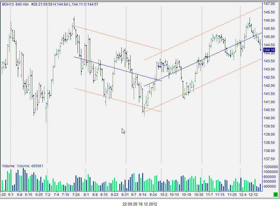Screen dimensions: 280x209
Task: Click the H:144.84 high value
Action: tap(61, 4)
